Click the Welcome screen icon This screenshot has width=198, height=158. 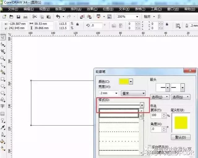pyautogui.click(x=109, y=17)
